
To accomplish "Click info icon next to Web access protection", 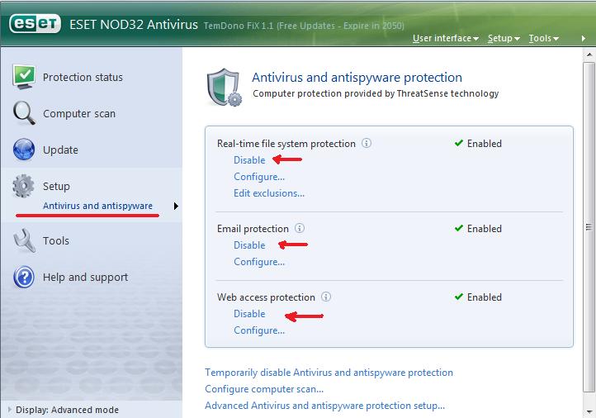I will [326, 297].
